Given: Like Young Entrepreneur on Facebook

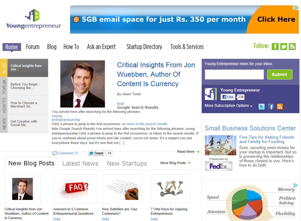Looking at the screenshot, I should click(x=228, y=97).
